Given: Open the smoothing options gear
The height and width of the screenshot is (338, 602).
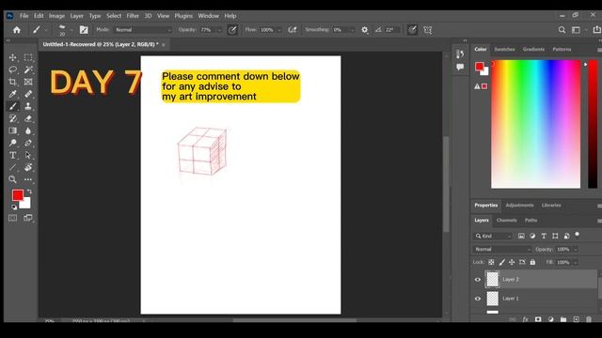Looking at the screenshot, I should 364,30.
